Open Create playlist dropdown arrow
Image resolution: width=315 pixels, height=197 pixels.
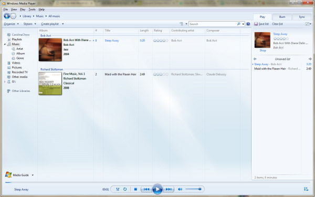click(62, 24)
